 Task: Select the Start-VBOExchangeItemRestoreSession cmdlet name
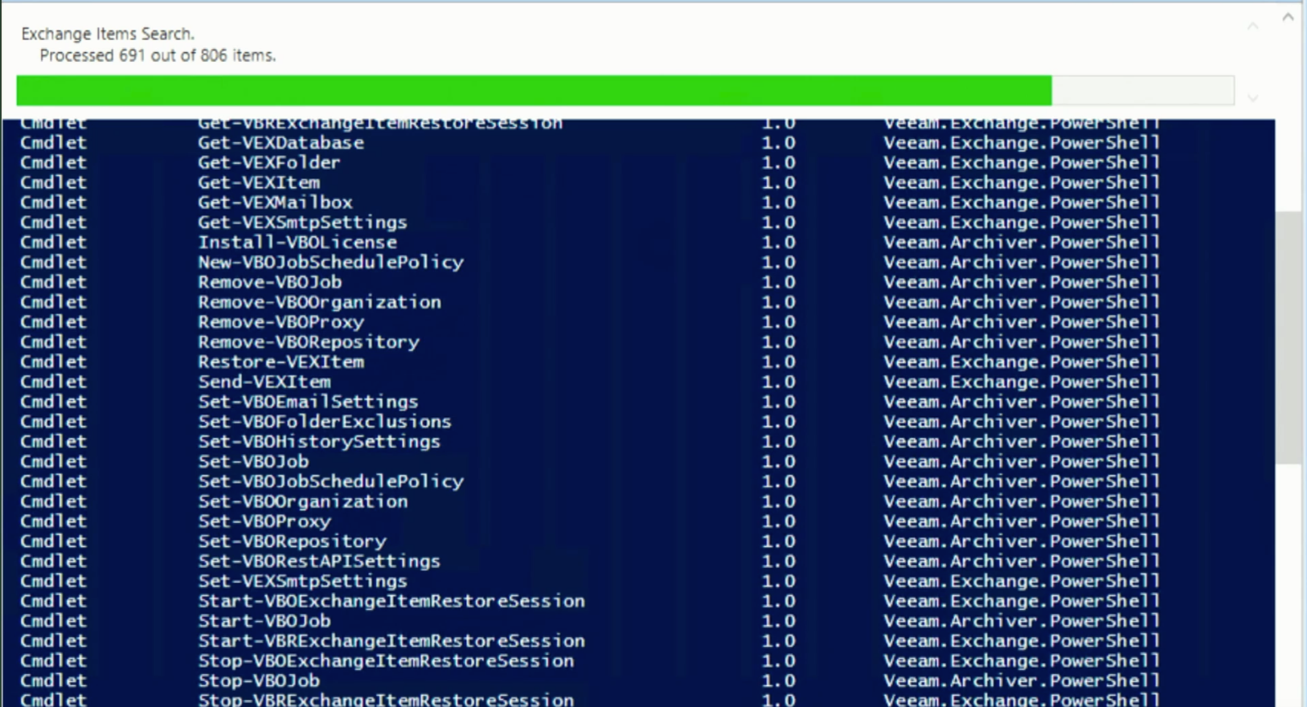pos(391,602)
